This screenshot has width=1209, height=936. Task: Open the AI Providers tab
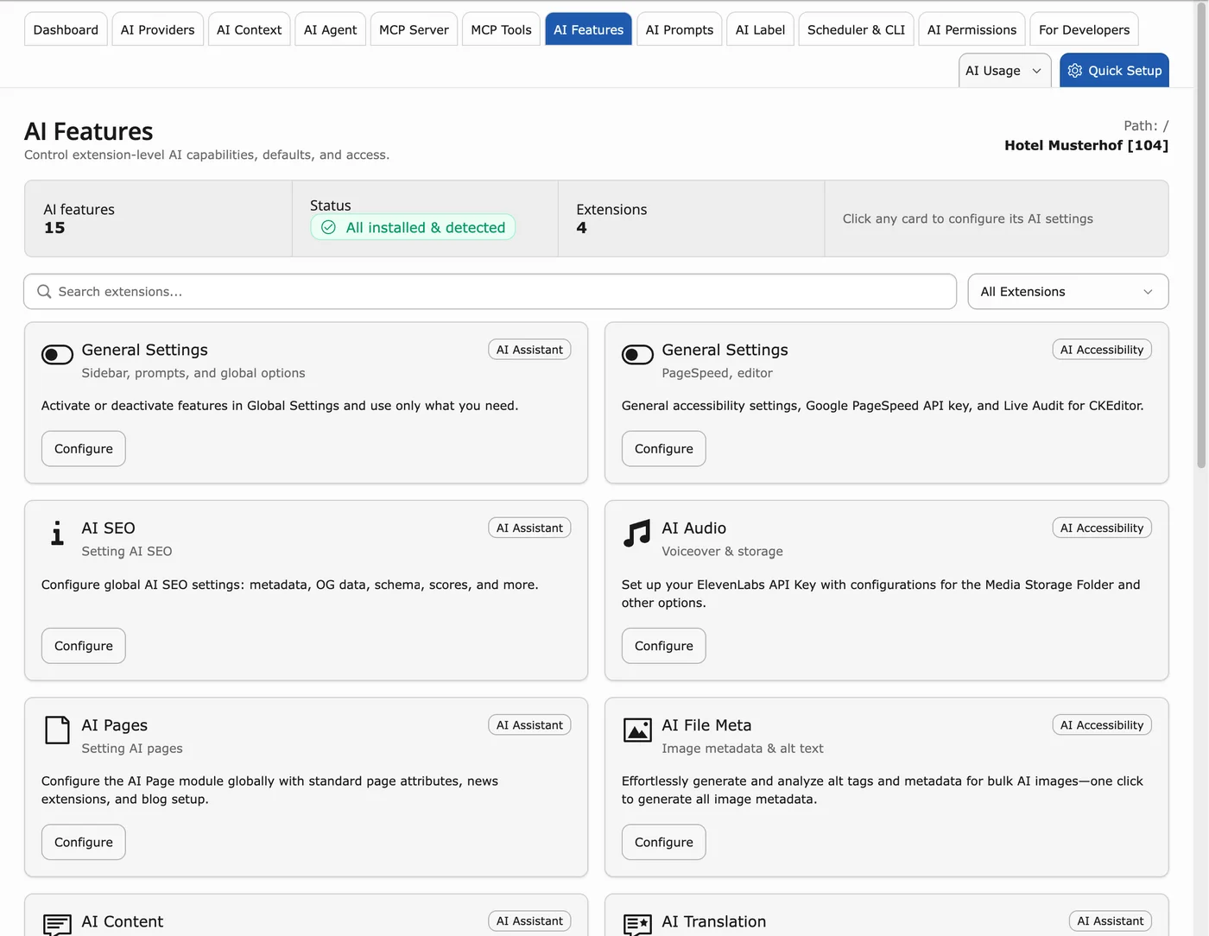pyautogui.click(x=158, y=29)
